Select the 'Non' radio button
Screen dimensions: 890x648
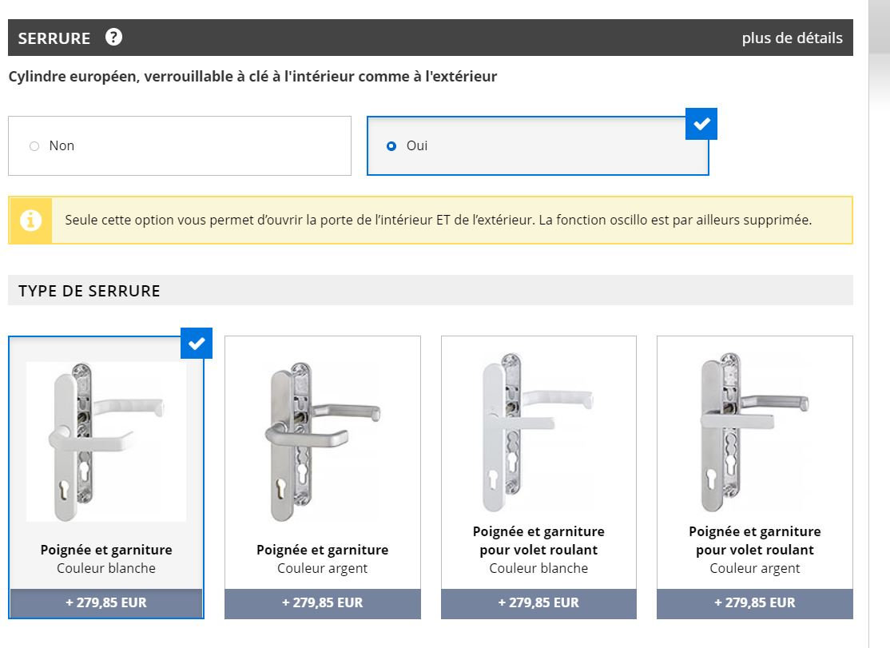[x=34, y=146]
